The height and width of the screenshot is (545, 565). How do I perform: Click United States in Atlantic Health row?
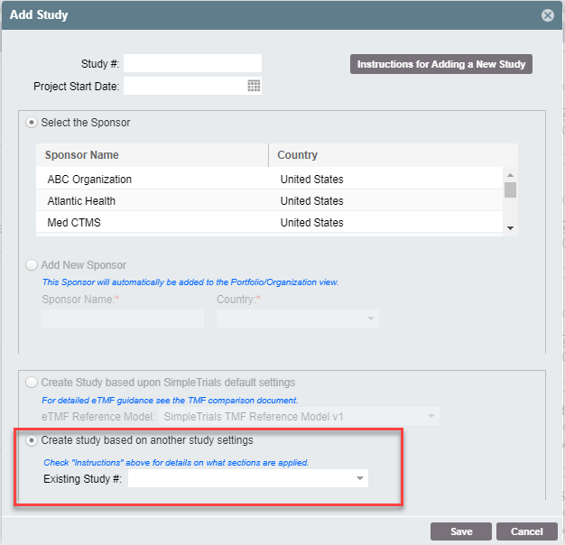point(311,200)
